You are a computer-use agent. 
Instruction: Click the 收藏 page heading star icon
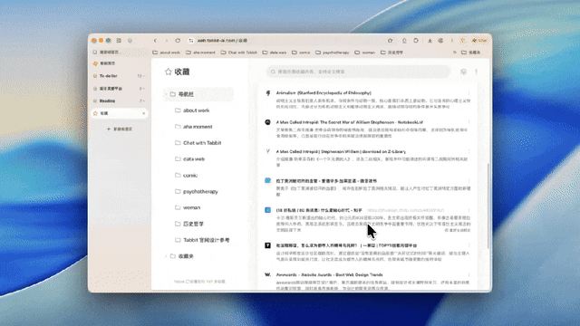click(169, 72)
